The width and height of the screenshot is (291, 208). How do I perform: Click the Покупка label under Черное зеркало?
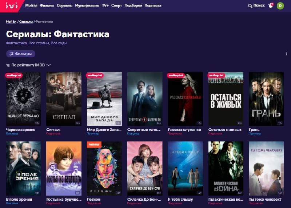tap(12, 134)
